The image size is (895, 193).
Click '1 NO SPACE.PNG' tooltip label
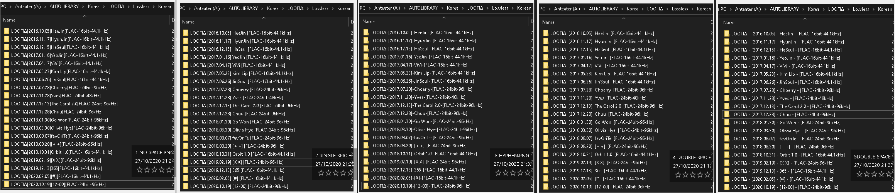pos(154,153)
